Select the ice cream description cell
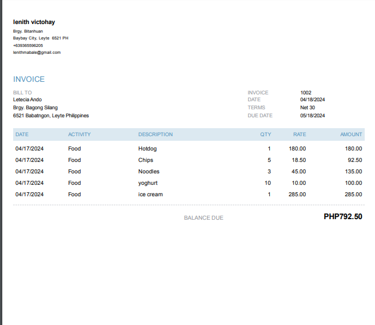 pyautogui.click(x=150, y=195)
